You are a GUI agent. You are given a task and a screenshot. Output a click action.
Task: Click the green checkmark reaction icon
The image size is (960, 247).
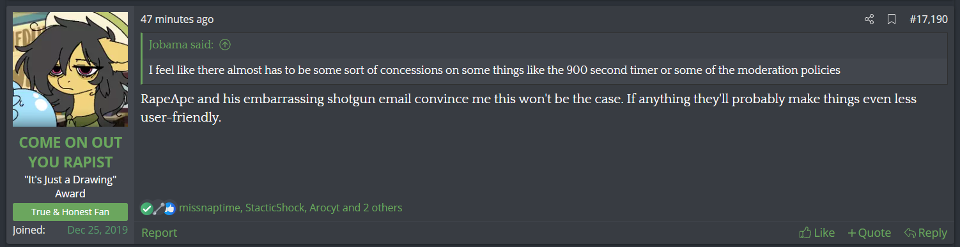point(147,208)
